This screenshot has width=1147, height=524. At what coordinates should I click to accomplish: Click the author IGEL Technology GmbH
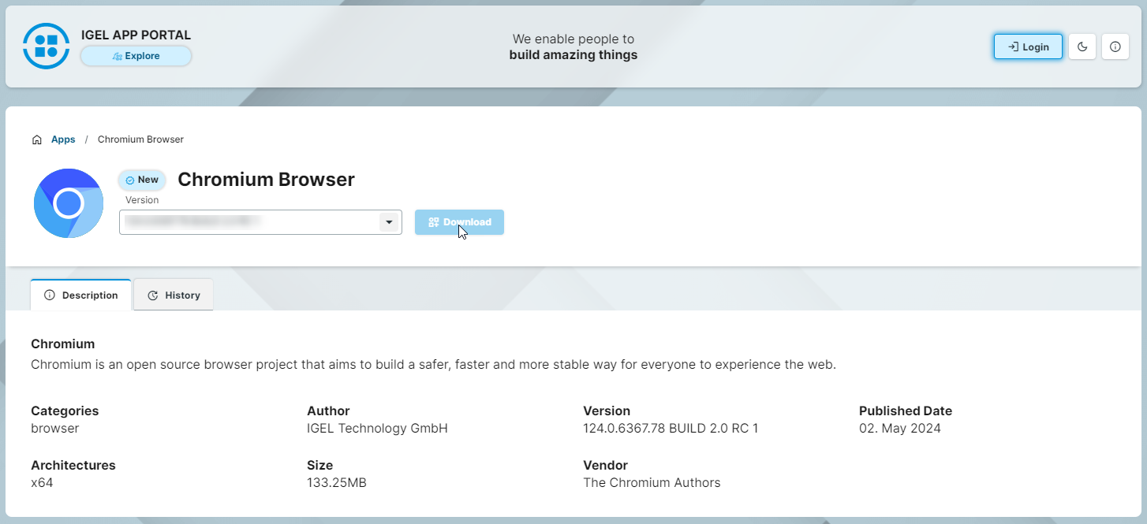pos(377,429)
